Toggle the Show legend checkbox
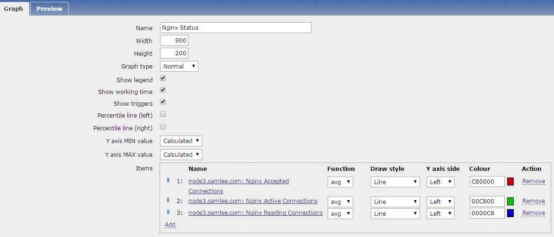Viewport: 554px width, 237px height. (163, 78)
